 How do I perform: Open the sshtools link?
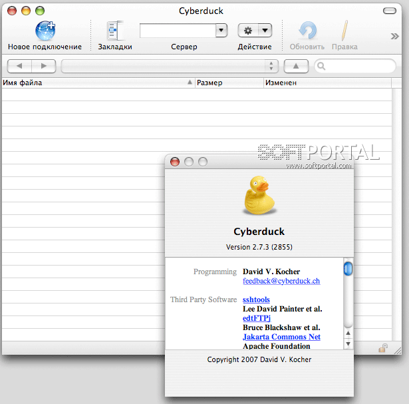coord(256,300)
